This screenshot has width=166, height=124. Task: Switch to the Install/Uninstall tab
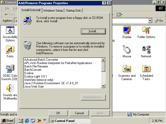(31, 10)
